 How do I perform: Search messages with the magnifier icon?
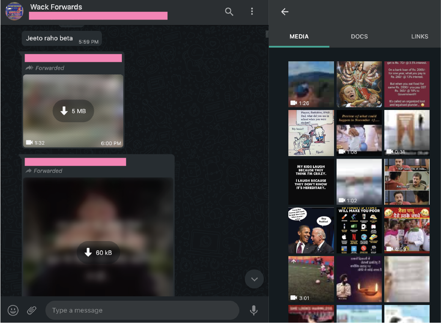[x=229, y=11]
